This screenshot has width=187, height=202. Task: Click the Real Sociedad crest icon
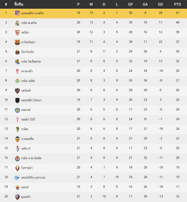[17, 62]
